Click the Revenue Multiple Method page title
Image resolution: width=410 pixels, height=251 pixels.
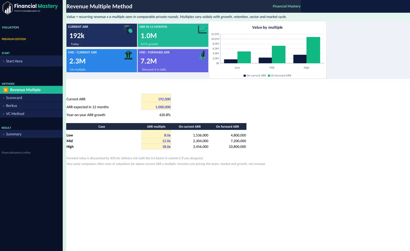click(x=99, y=6)
